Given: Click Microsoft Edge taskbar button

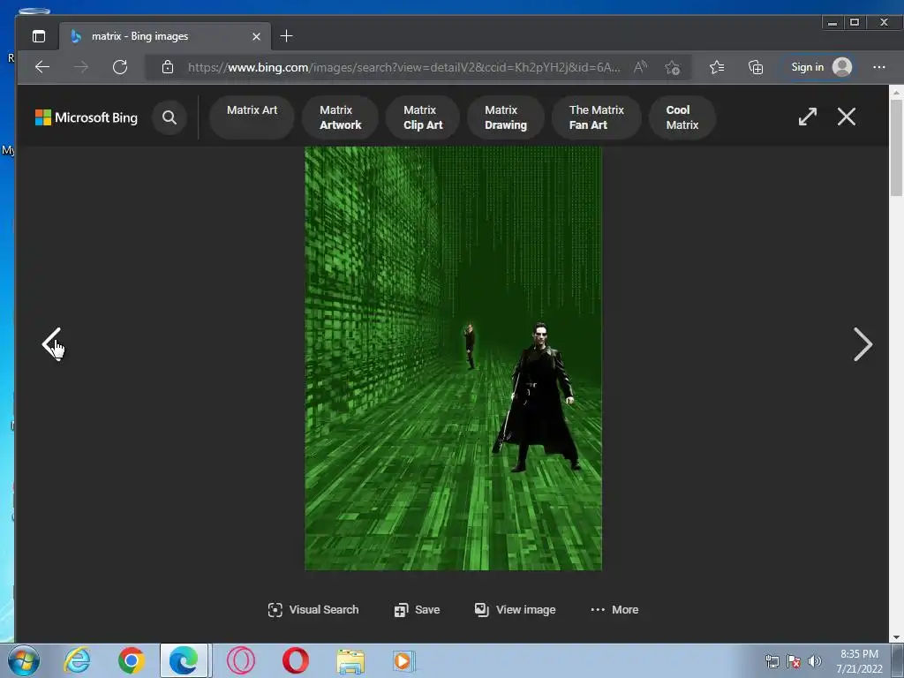Looking at the screenshot, I should pos(185,660).
